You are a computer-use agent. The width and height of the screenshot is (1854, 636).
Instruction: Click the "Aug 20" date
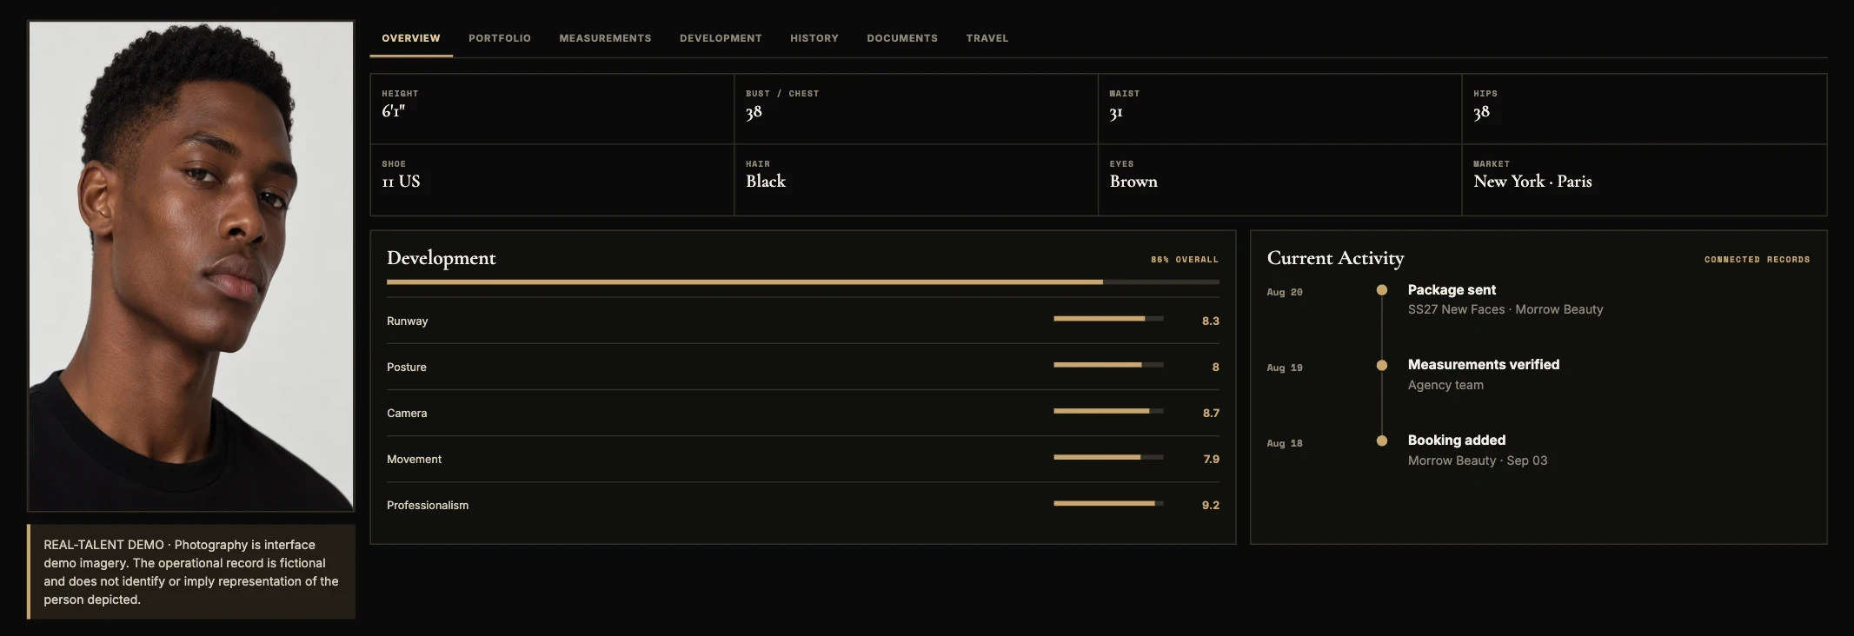coord(1285,293)
